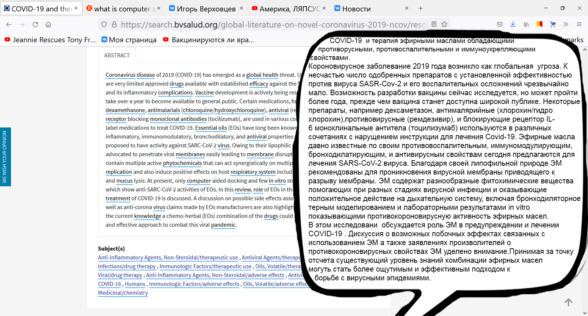588x316 pixels.
Task: Click the shopping cart extension icon
Action: tap(553, 25)
